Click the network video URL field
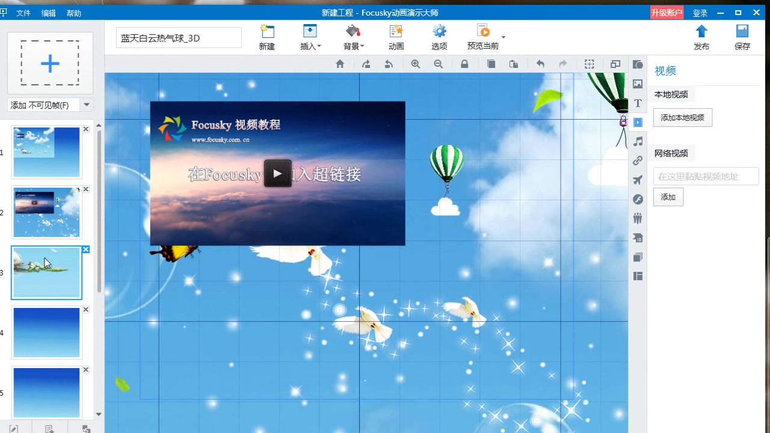Screen dimensions: 770x433 coord(706,176)
